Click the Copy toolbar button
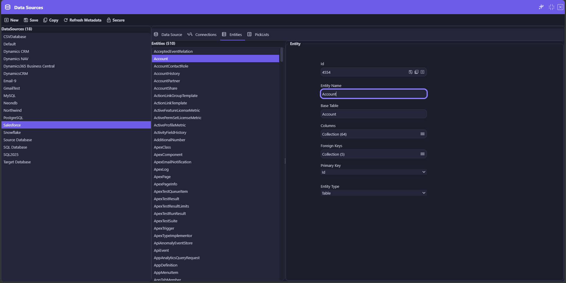Screen dimensions: 566x283 click(51, 20)
